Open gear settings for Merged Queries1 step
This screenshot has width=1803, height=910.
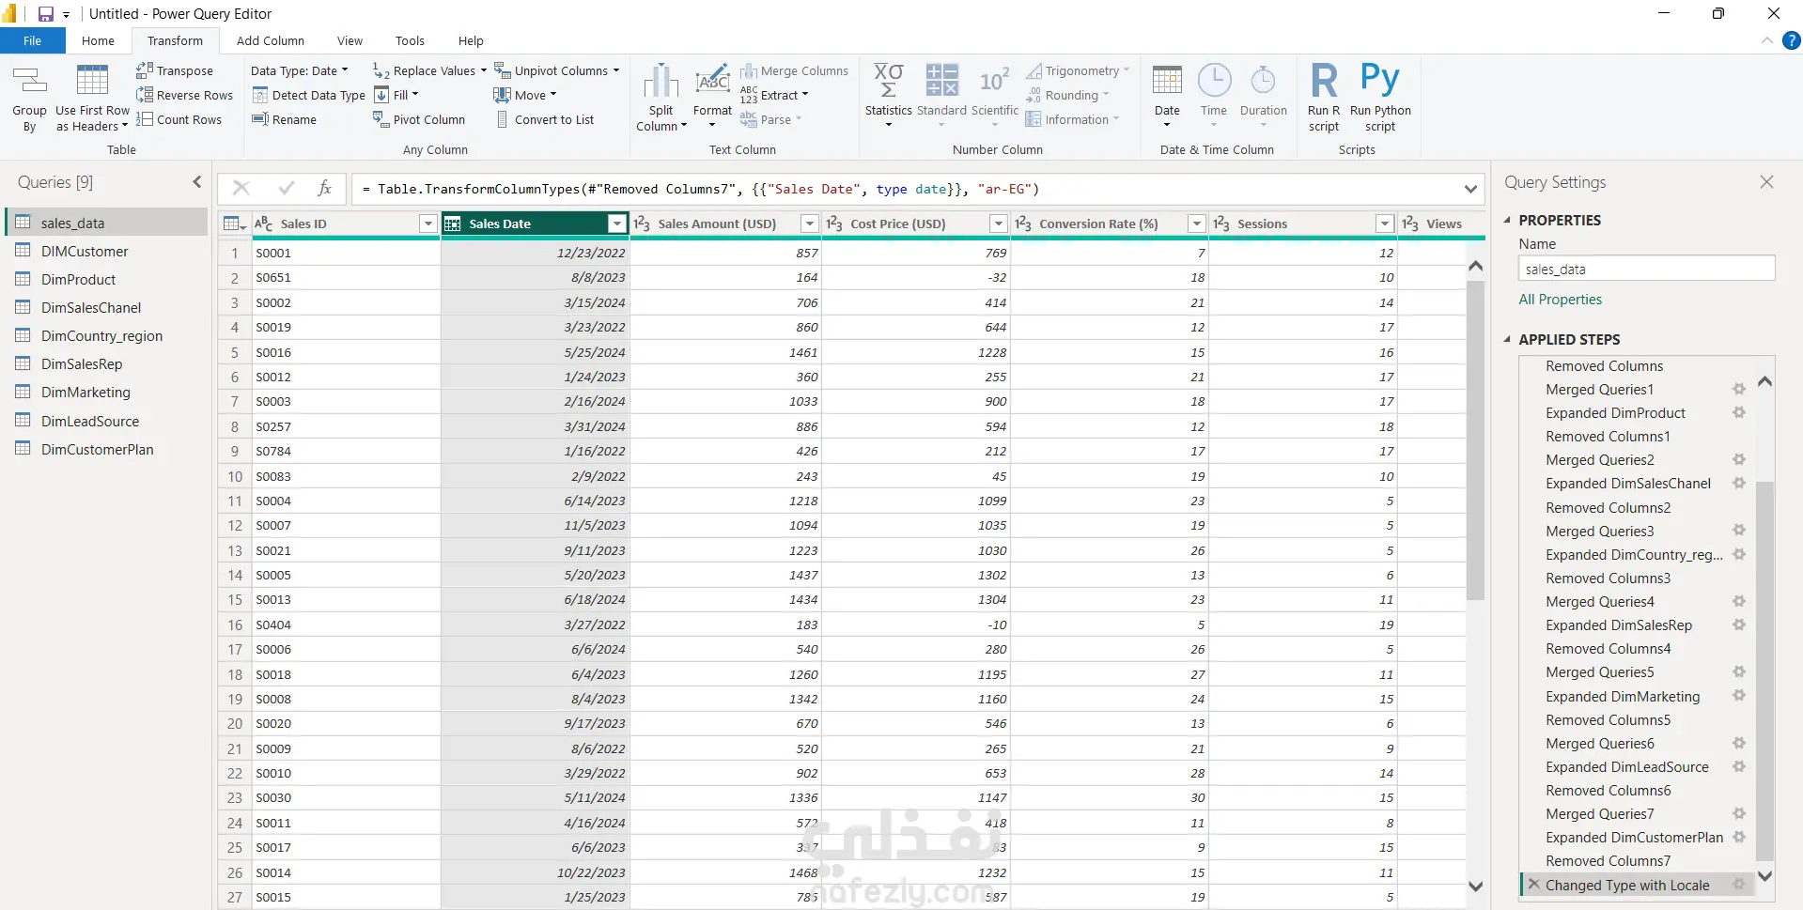(x=1739, y=390)
